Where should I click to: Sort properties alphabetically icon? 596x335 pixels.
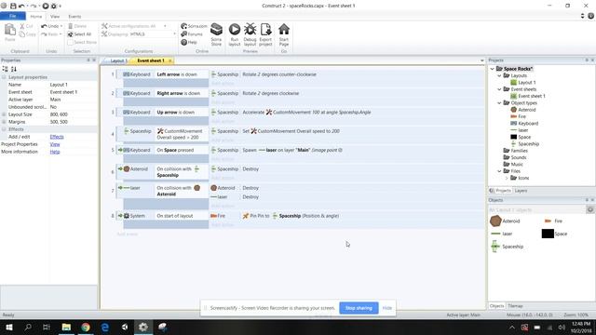[x=14, y=69]
